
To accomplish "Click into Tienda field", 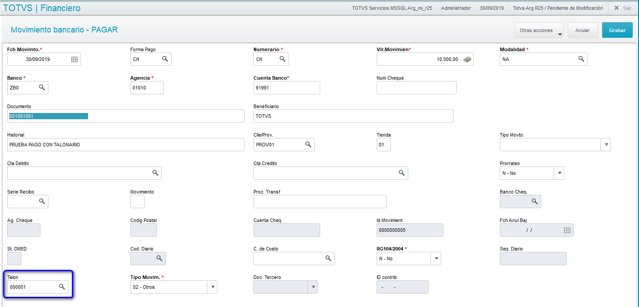I will [x=384, y=145].
